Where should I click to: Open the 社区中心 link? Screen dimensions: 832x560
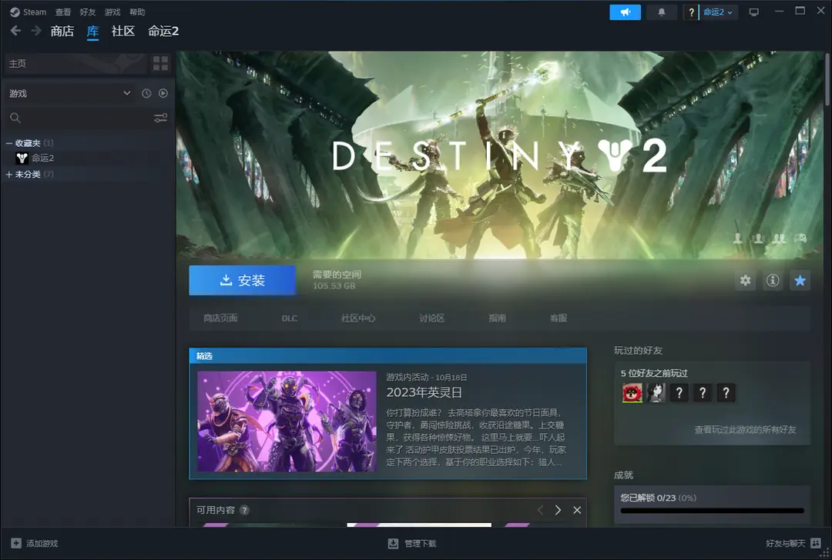pyautogui.click(x=358, y=318)
